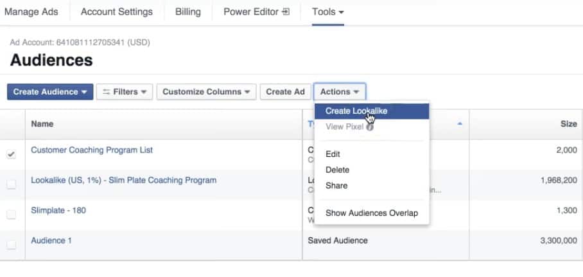Click the 2,000 size value

(x=567, y=150)
